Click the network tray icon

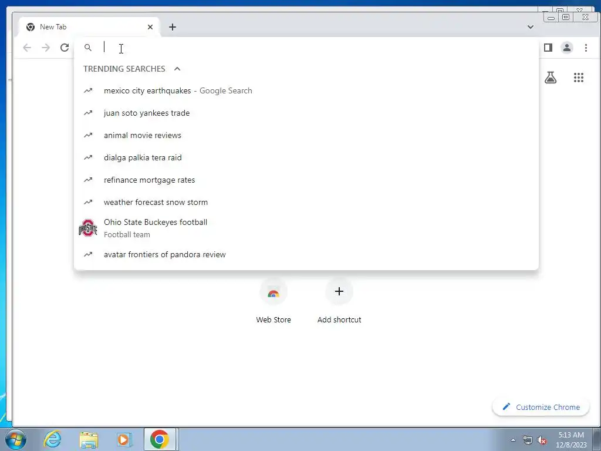pyautogui.click(x=528, y=440)
